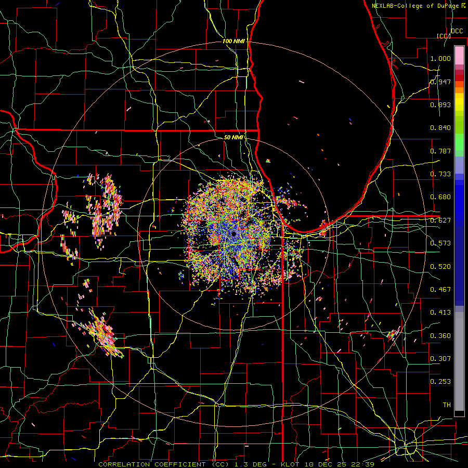Image resolution: width=468 pixels, height=468 pixels.
Task: Click the 22:39 timestamp
Action: pyautogui.click(x=362, y=464)
